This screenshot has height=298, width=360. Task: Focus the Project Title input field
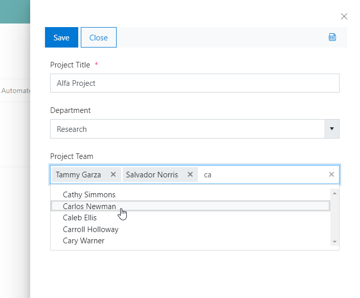click(x=194, y=83)
